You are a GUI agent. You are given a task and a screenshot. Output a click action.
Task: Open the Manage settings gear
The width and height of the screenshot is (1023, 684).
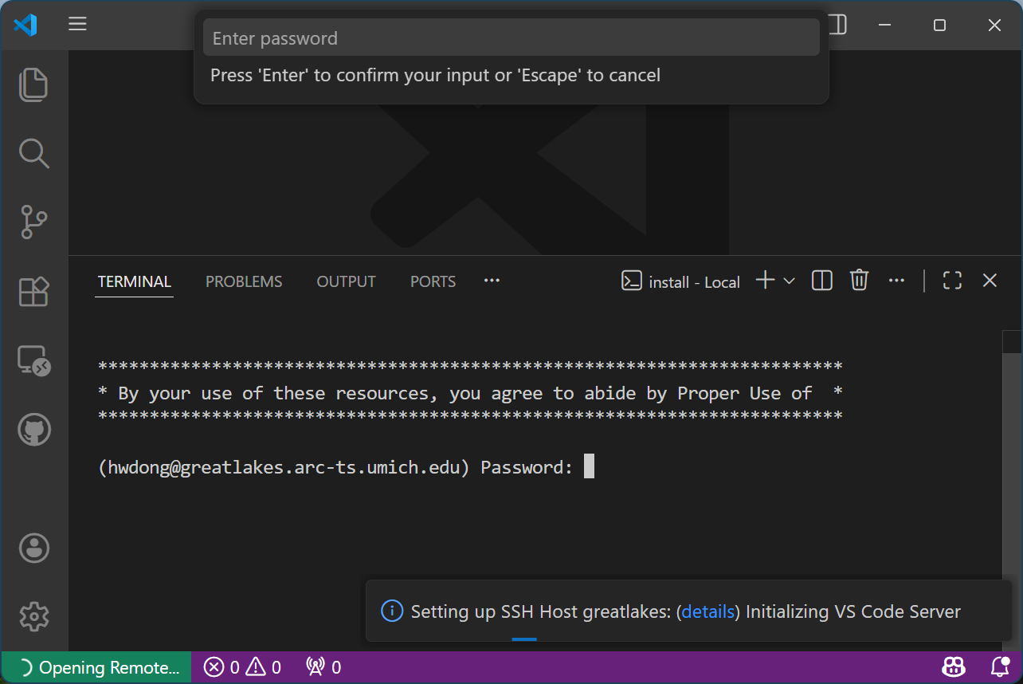(x=33, y=616)
